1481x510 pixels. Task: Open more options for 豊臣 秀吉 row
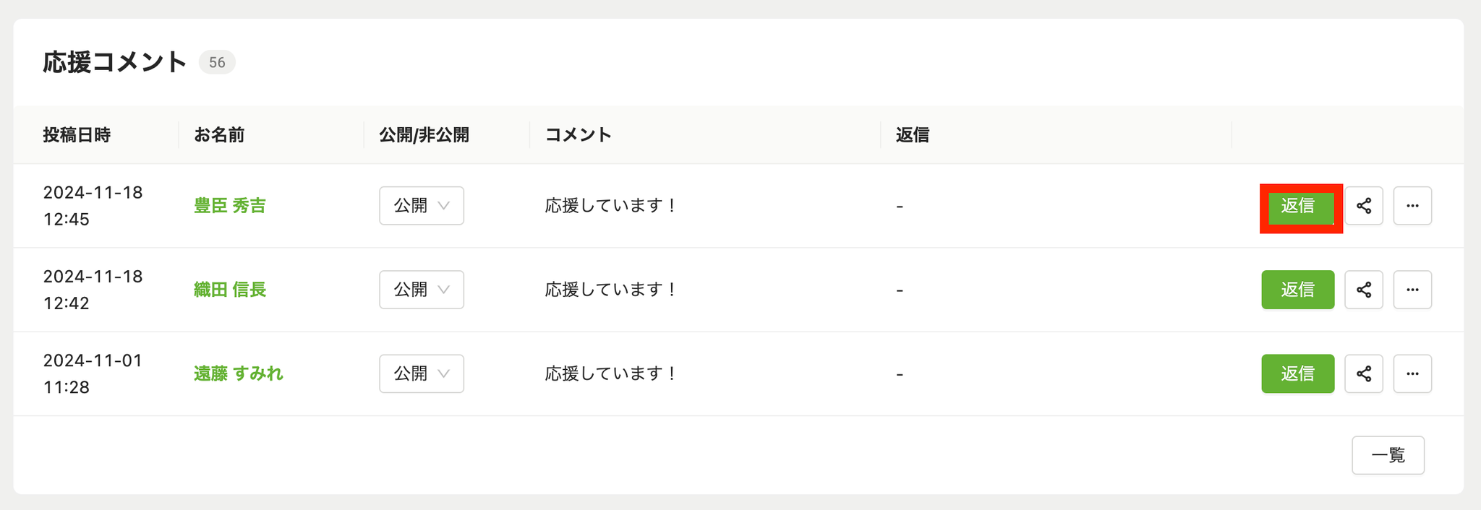coord(1412,206)
